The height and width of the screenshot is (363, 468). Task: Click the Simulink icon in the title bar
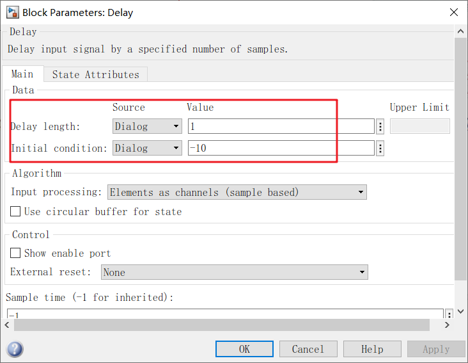tap(12, 12)
